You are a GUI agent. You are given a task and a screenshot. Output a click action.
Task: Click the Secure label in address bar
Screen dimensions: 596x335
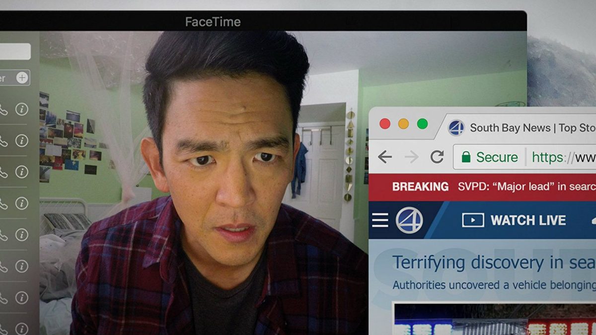(x=497, y=157)
